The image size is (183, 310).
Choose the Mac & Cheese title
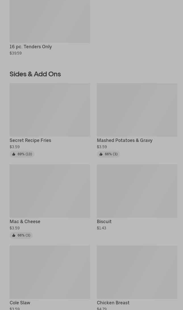[x=25, y=221]
